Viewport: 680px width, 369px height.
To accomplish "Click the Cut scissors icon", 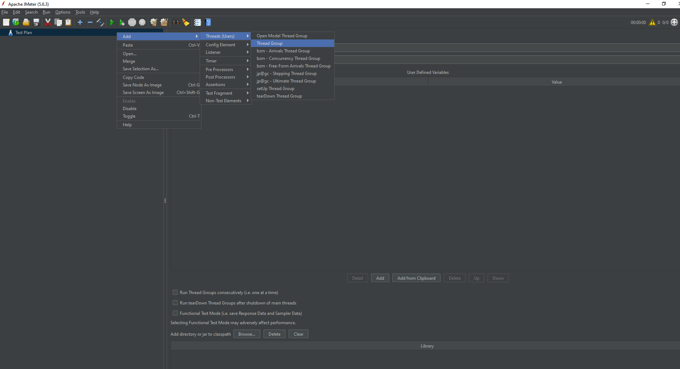I will click(48, 22).
